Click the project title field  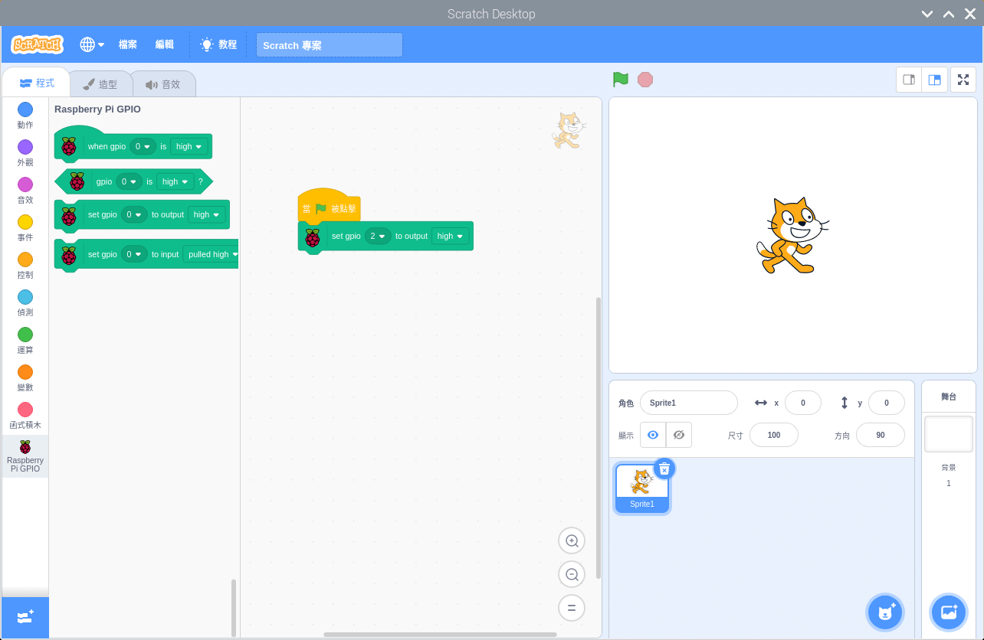point(330,45)
